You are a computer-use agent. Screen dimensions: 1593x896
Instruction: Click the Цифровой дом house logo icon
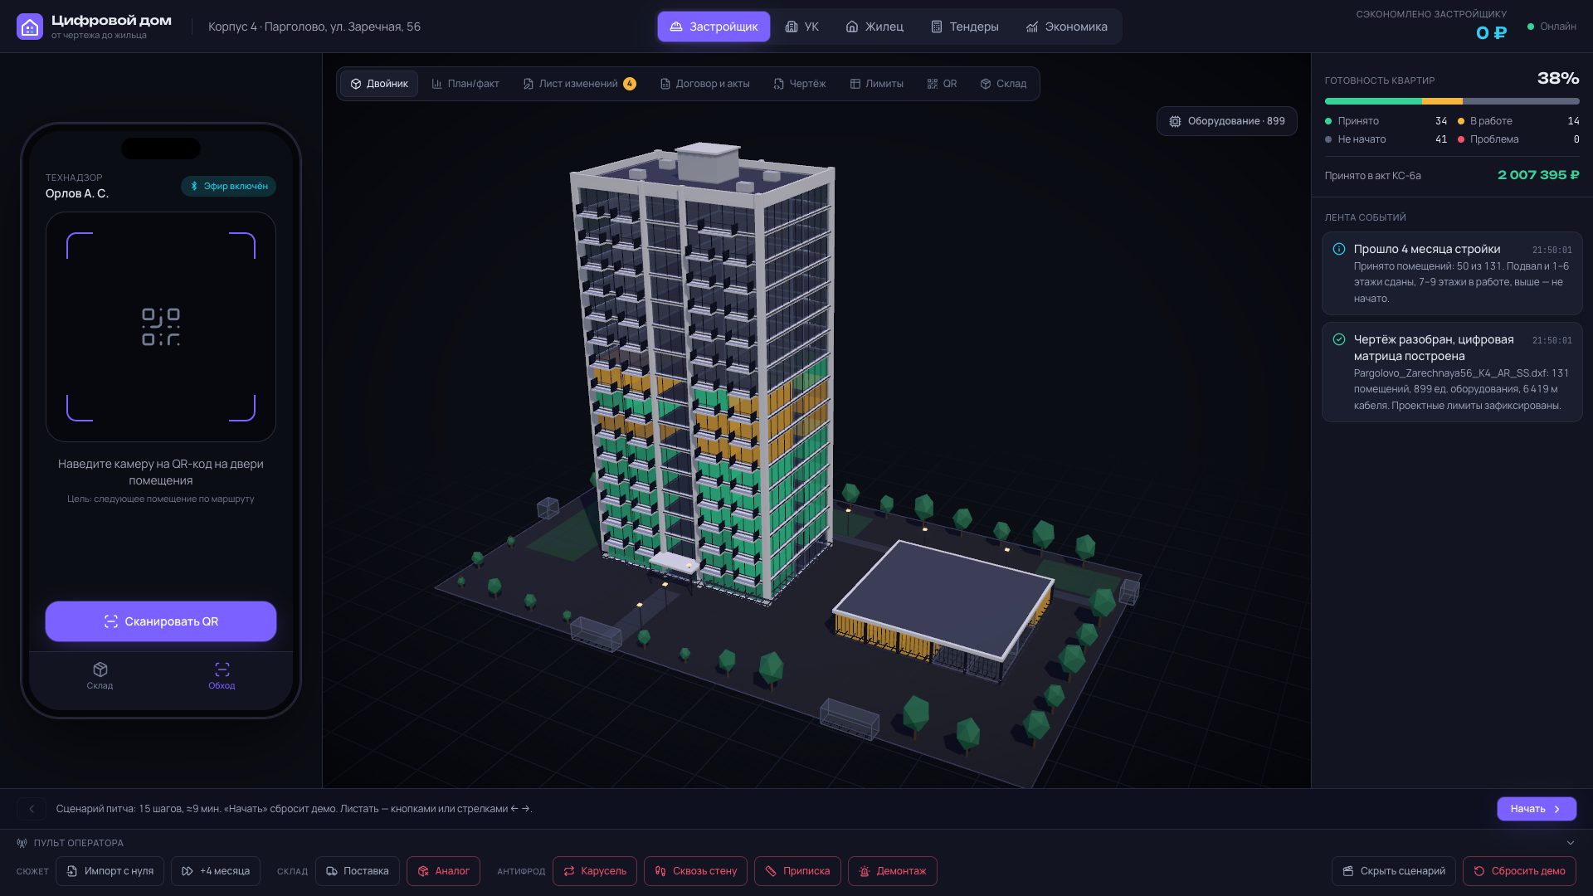(30, 27)
